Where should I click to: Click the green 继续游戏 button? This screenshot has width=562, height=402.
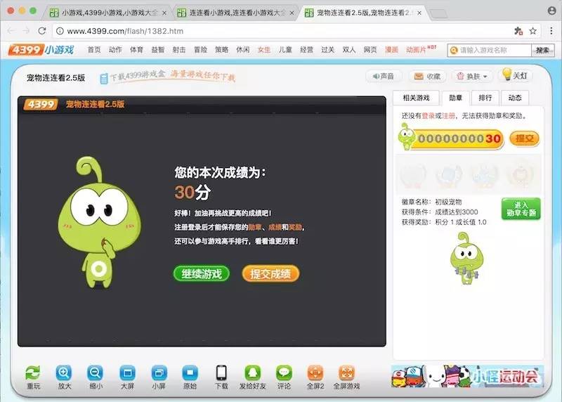(202, 273)
